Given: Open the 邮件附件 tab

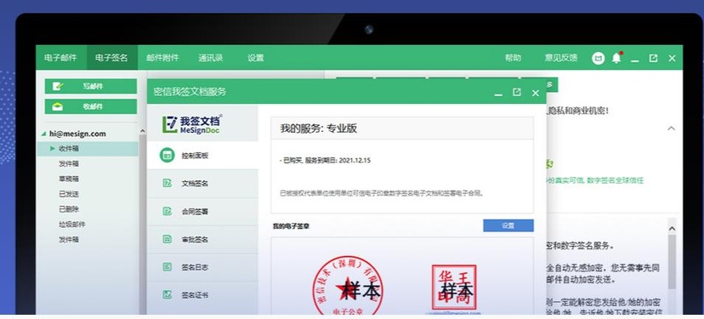Looking at the screenshot, I should coord(162,58).
